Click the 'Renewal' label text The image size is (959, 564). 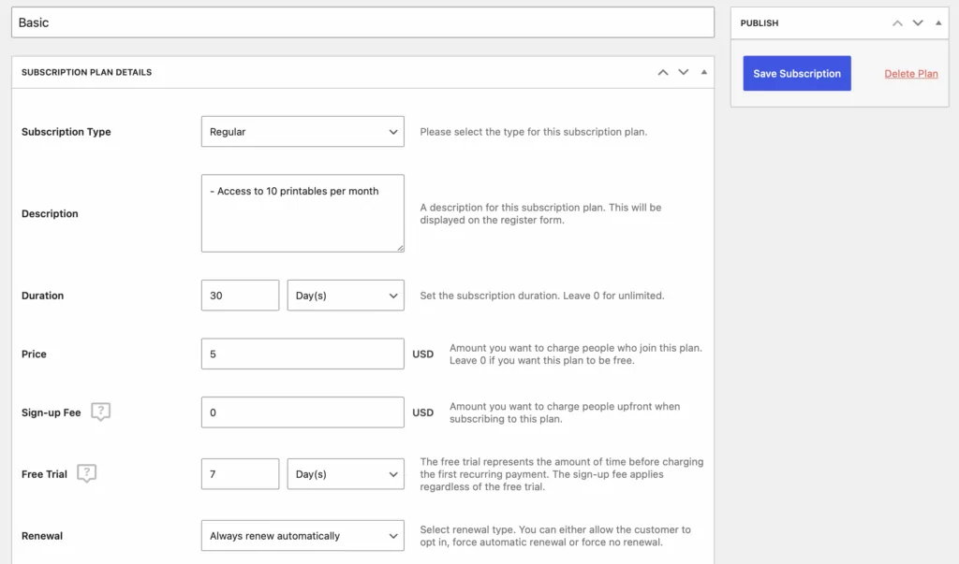(41, 535)
